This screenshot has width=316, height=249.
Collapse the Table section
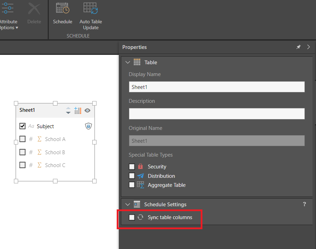pyautogui.click(x=128, y=63)
